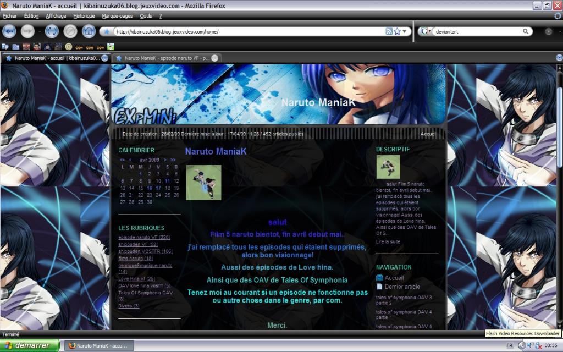
Task: Open the Outils menu
Action: 146,16
